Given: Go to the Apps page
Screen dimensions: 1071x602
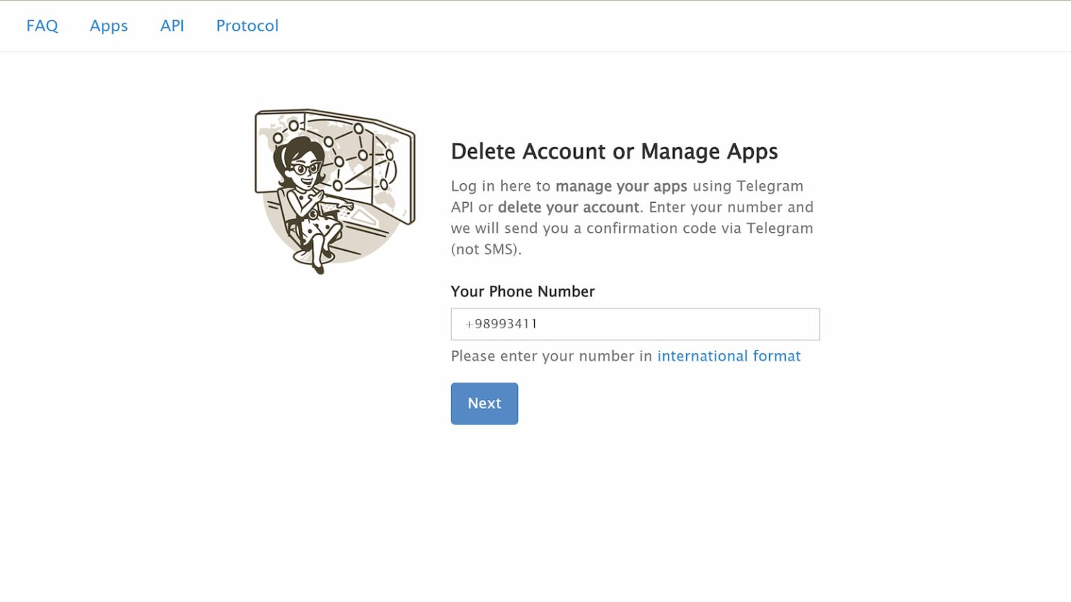Looking at the screenshot, I should point(109,26).
